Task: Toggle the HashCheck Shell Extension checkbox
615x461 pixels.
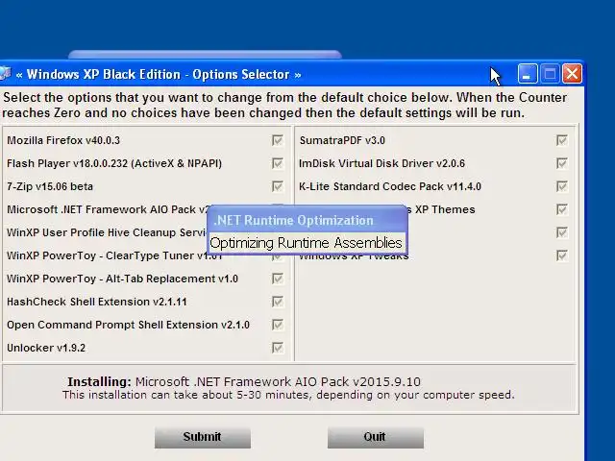Action: pyautogui.click(x=278, y=302)
